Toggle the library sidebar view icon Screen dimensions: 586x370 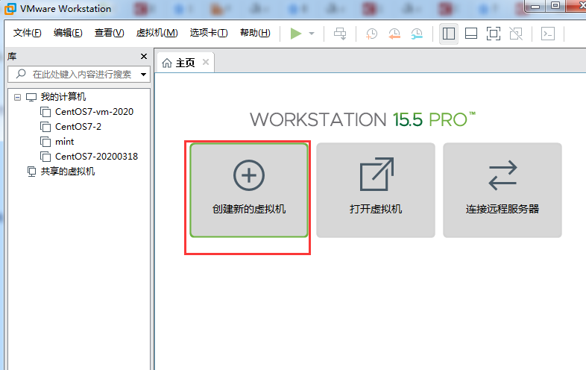click(x=449, y=34)
